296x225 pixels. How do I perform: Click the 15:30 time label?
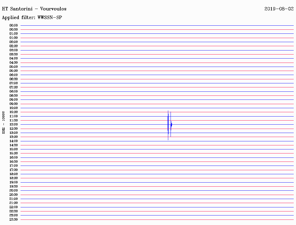pyautogui.click(x=14, y=153)
